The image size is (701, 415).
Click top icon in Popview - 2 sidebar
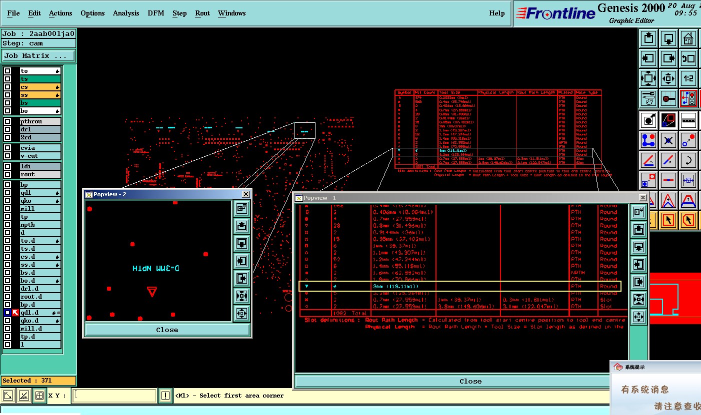pos(241,209)
